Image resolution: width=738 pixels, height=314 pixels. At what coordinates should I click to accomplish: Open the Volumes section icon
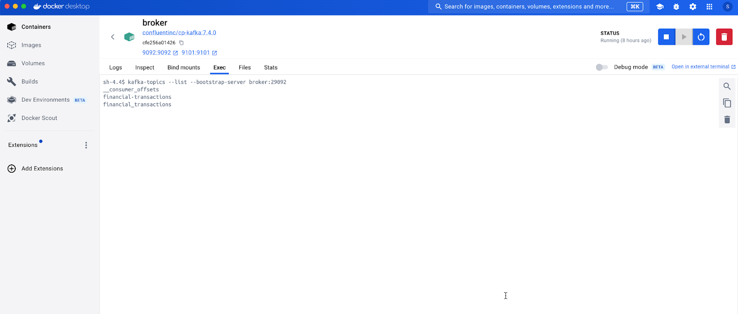coord(12,63)
